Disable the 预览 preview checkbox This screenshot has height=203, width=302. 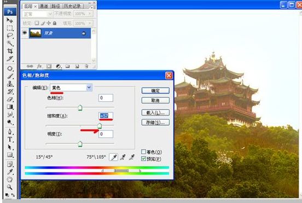143,159
